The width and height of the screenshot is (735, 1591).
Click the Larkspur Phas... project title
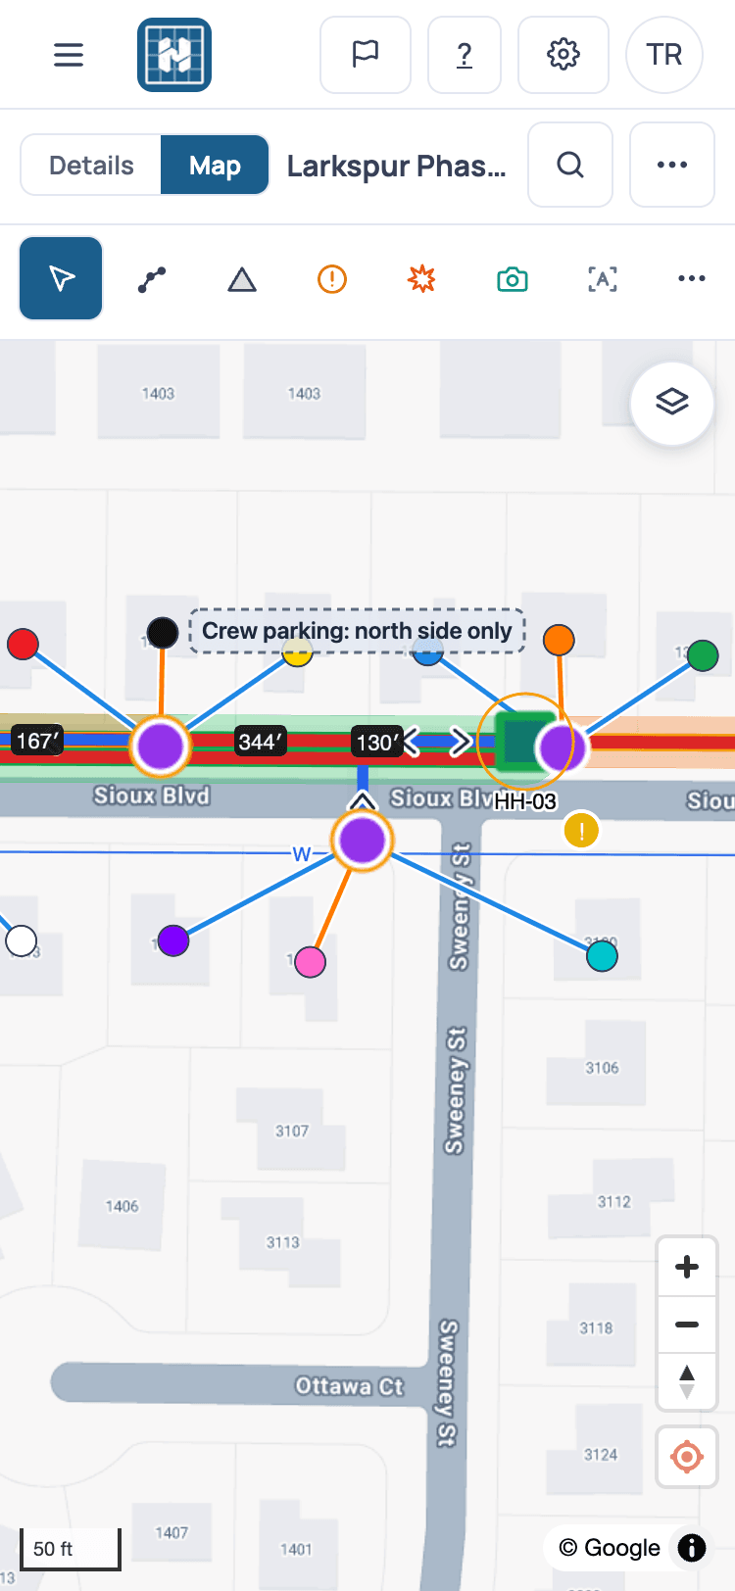396,166
